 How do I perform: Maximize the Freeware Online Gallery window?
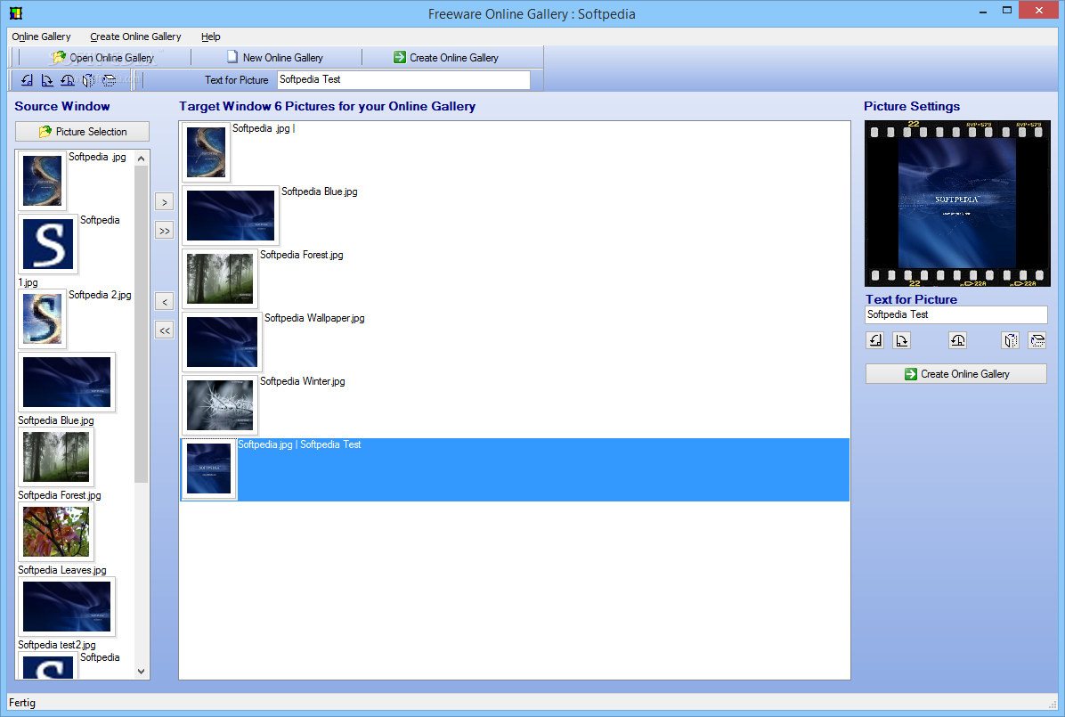point(1007,10)
